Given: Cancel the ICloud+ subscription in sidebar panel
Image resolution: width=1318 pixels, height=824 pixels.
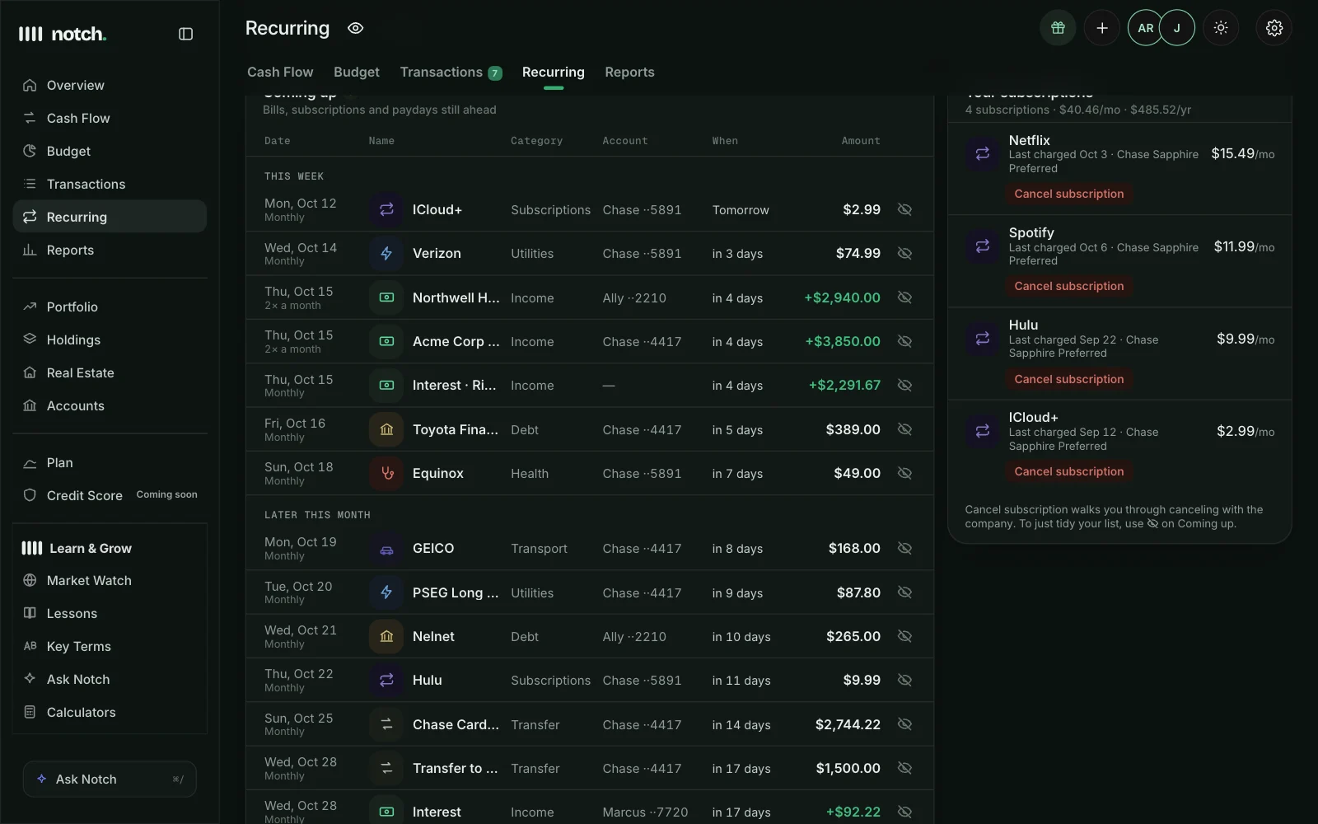Looking at the screenshot, I should (x=1068, y=471).
